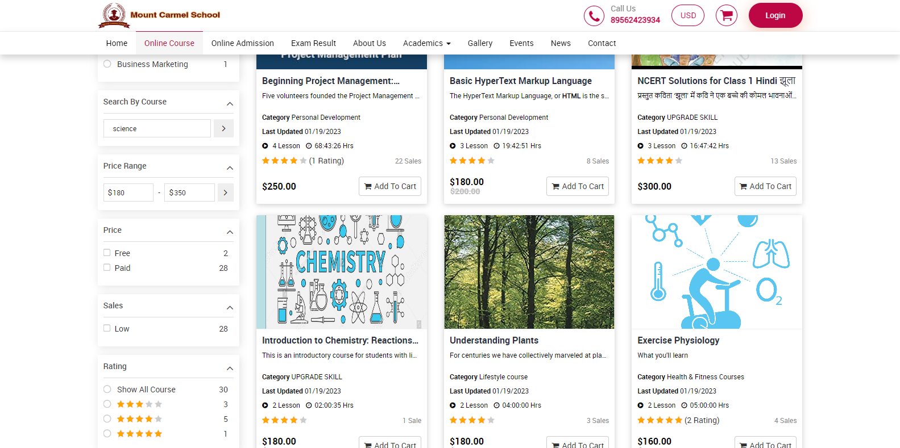The width and height of the screenshot is (900, 448).
Task: Add Basic HyperText Markup Language to cart
Action: click(x=577, y=186)
